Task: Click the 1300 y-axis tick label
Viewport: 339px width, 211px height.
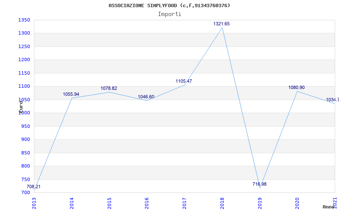Action: (x=24, y=33)
